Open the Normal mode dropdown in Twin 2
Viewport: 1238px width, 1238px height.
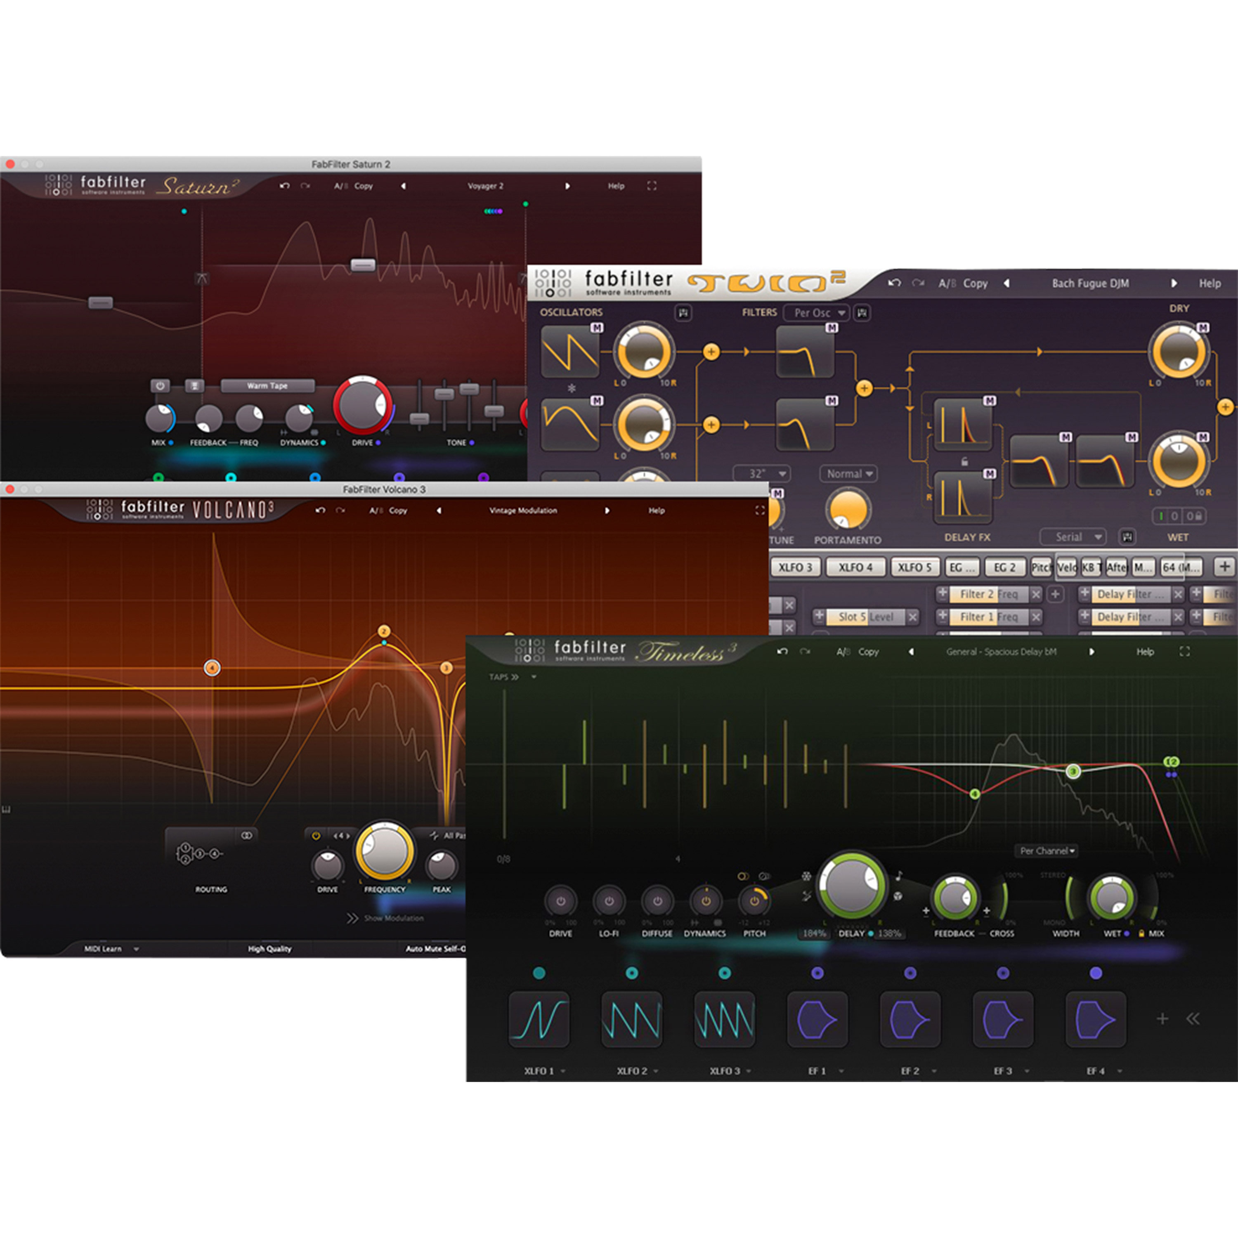click(849, 474)
